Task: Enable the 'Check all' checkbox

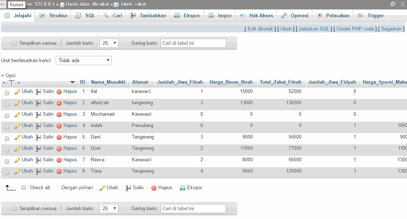Action: click(x=24, y=187)
